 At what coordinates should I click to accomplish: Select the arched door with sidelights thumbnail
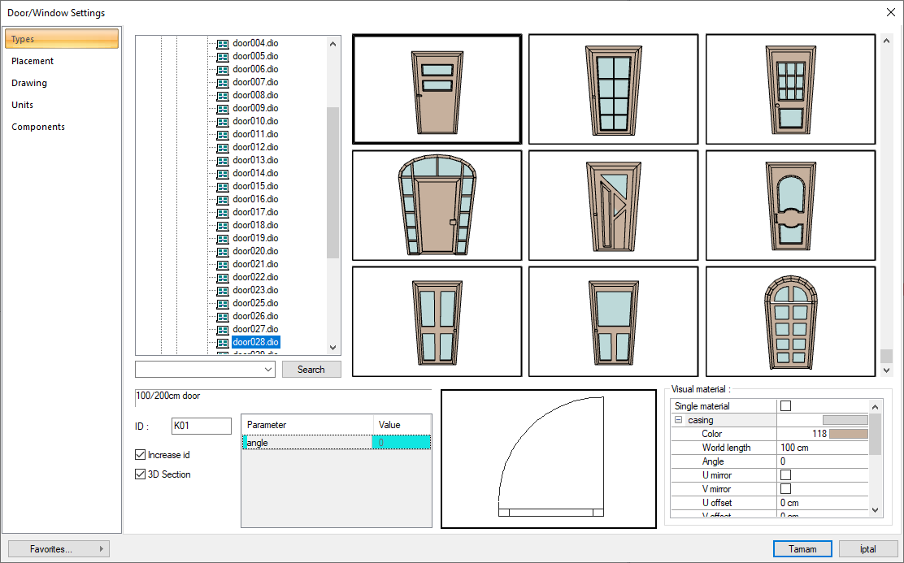coord(437,205)
